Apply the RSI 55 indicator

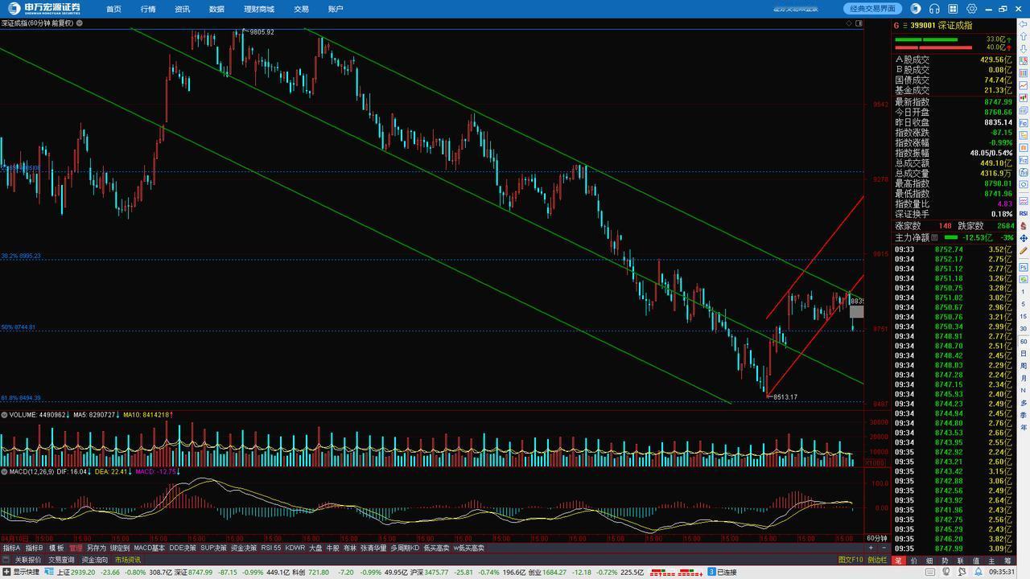coord(271,548)
